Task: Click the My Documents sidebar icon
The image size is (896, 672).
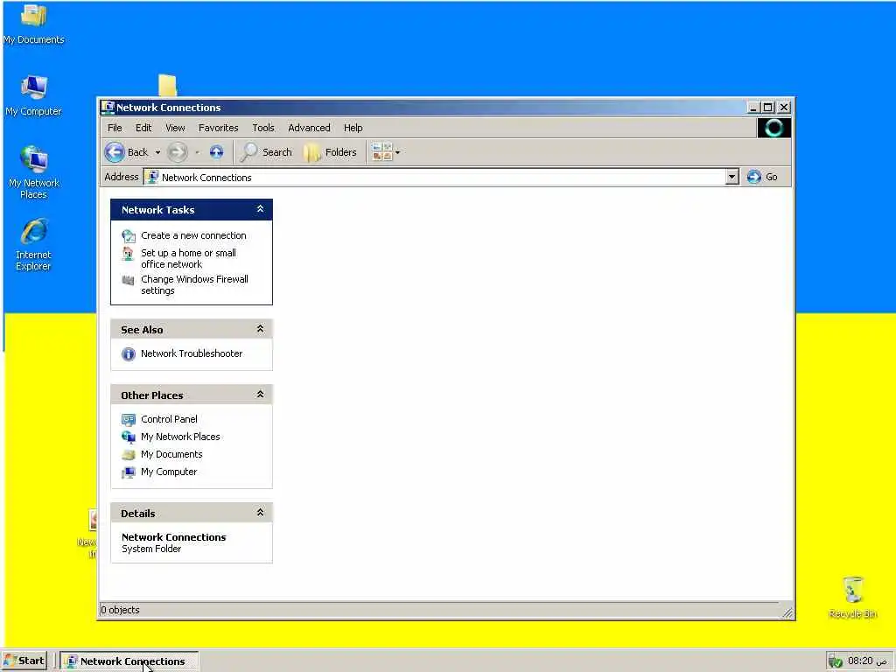Action: click(129, 455)
